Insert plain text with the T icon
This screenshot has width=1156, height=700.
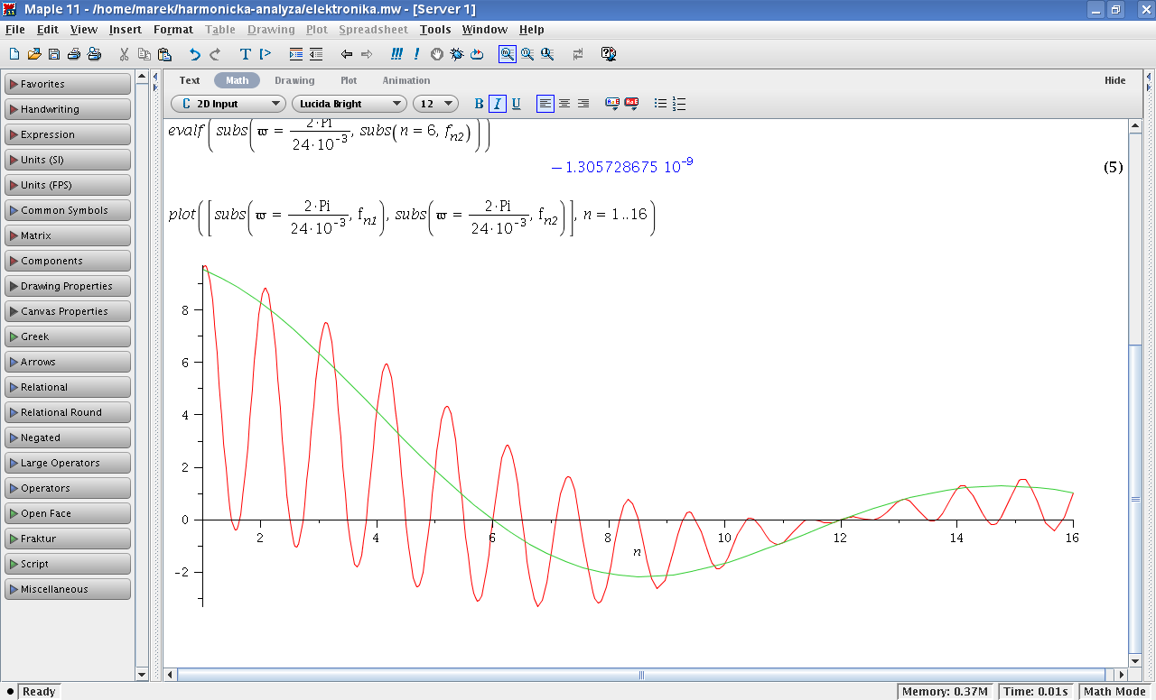[245, 54]
